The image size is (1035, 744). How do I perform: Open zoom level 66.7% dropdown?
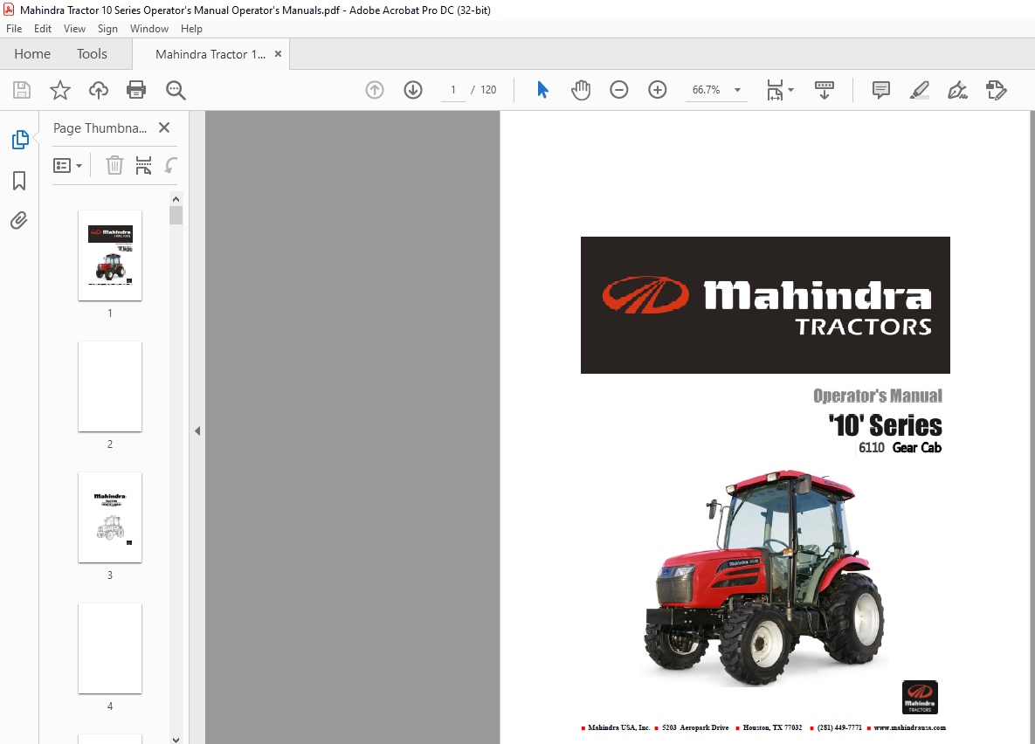pyautogui.click(x=738, y=90)
